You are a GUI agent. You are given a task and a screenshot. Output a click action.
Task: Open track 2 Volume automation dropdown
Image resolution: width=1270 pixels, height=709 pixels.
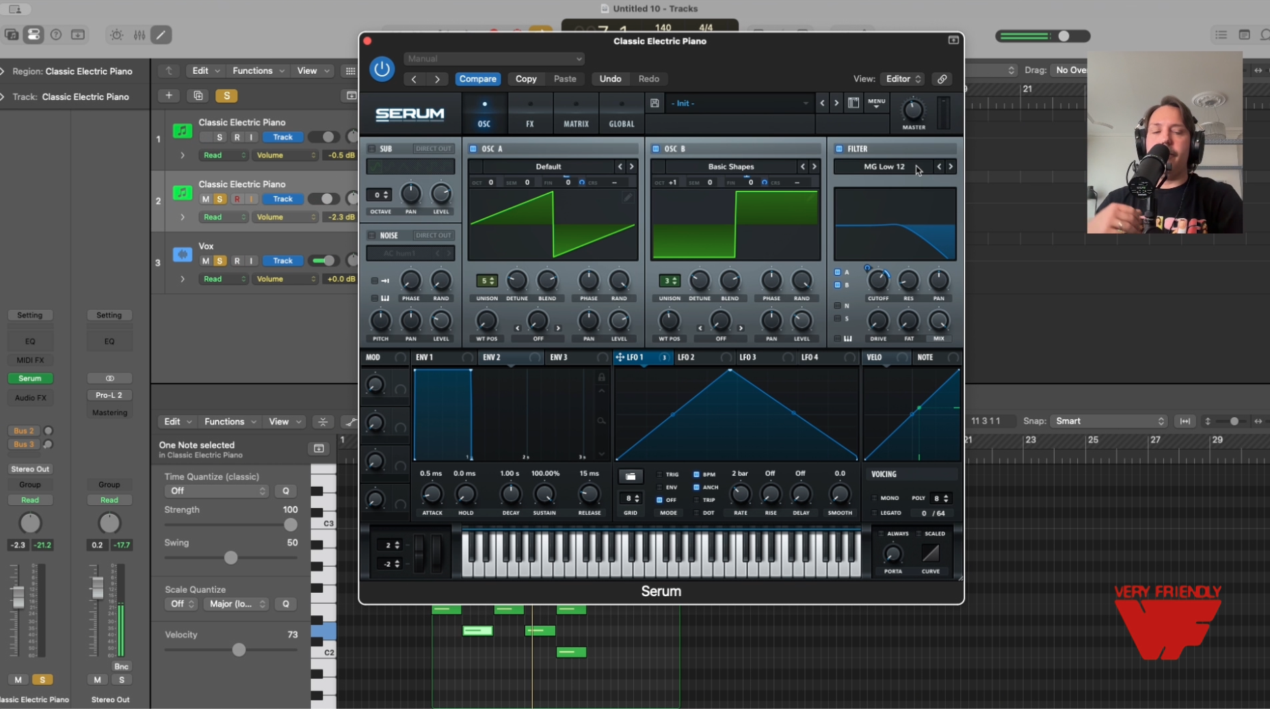pos(286,217)
